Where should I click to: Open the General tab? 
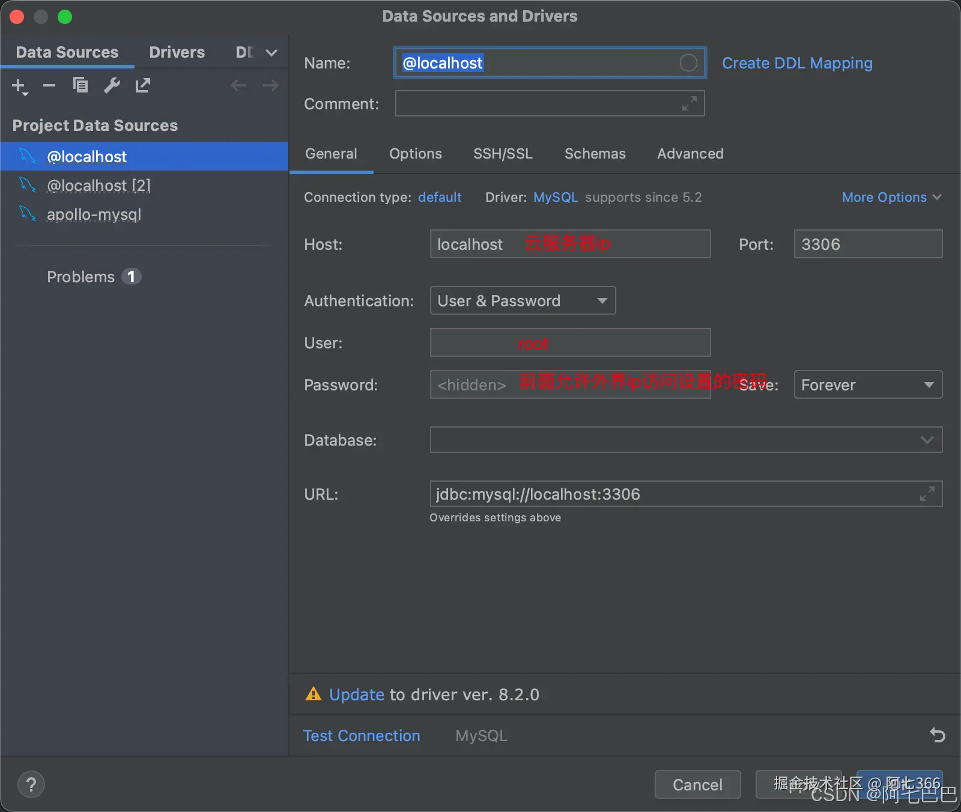(x=331, y=154)
